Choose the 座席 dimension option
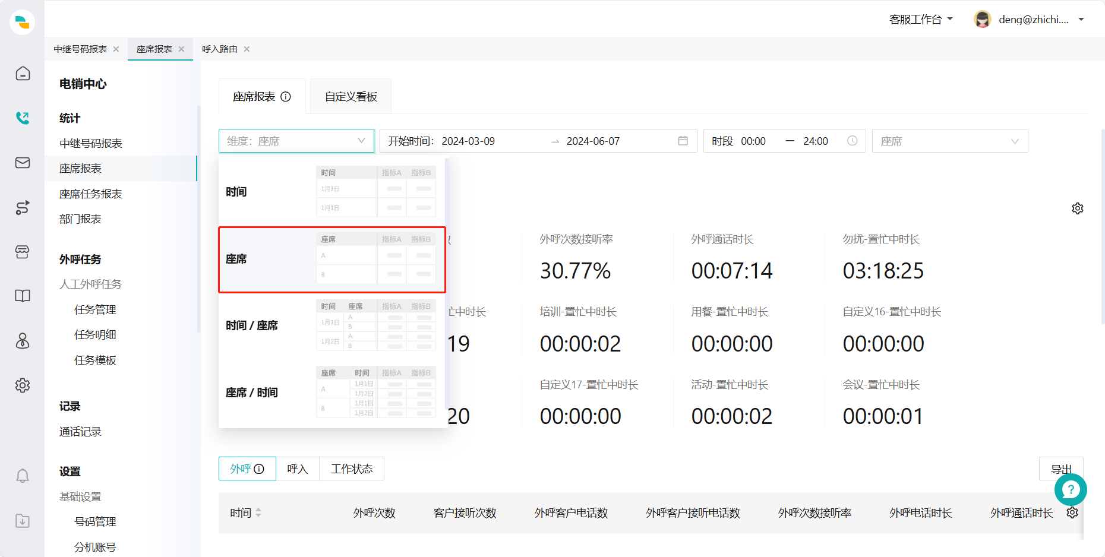This screenshot has height=557, width=1105. 332,259
